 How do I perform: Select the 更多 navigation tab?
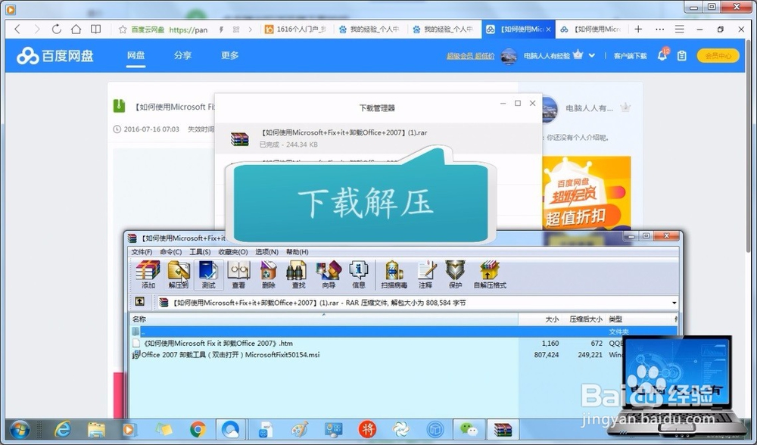(x=230, y=55)
